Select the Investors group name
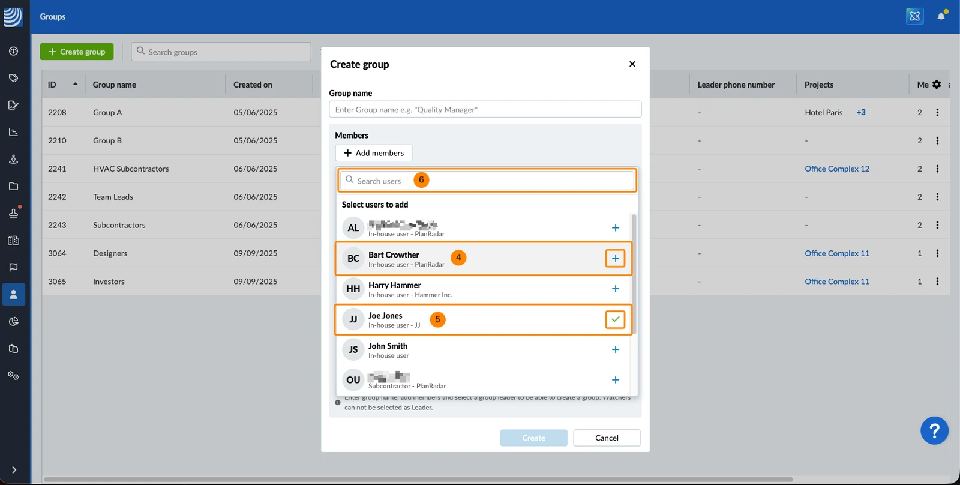Screen dimensions: 960x485 point(109,282)
